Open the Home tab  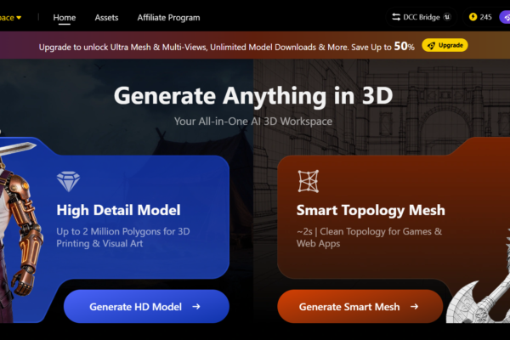click(65, 18)
